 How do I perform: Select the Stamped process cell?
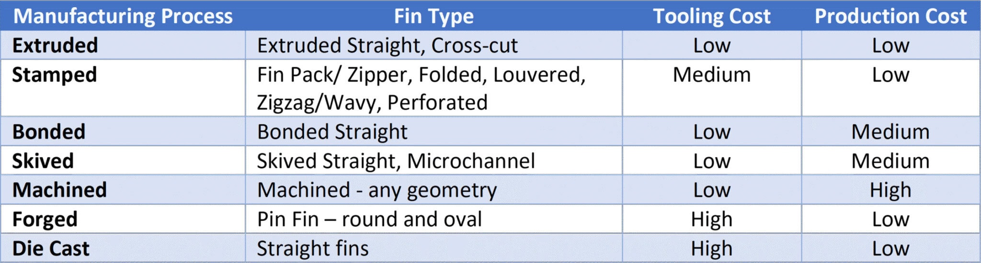coord(55,75)
